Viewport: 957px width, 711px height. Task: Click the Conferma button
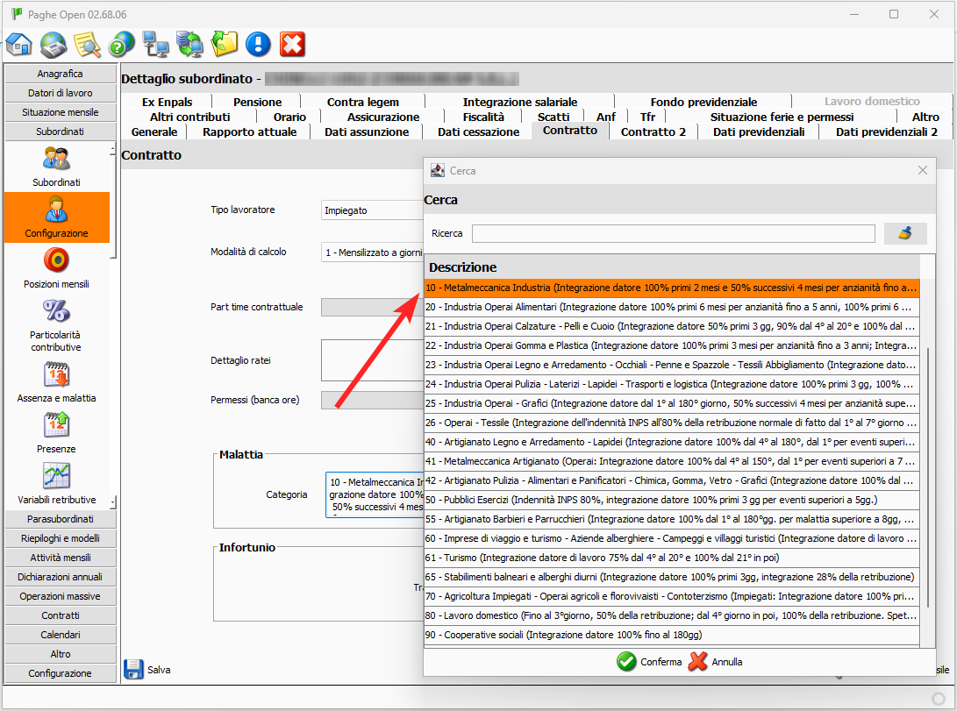(649, 662)
